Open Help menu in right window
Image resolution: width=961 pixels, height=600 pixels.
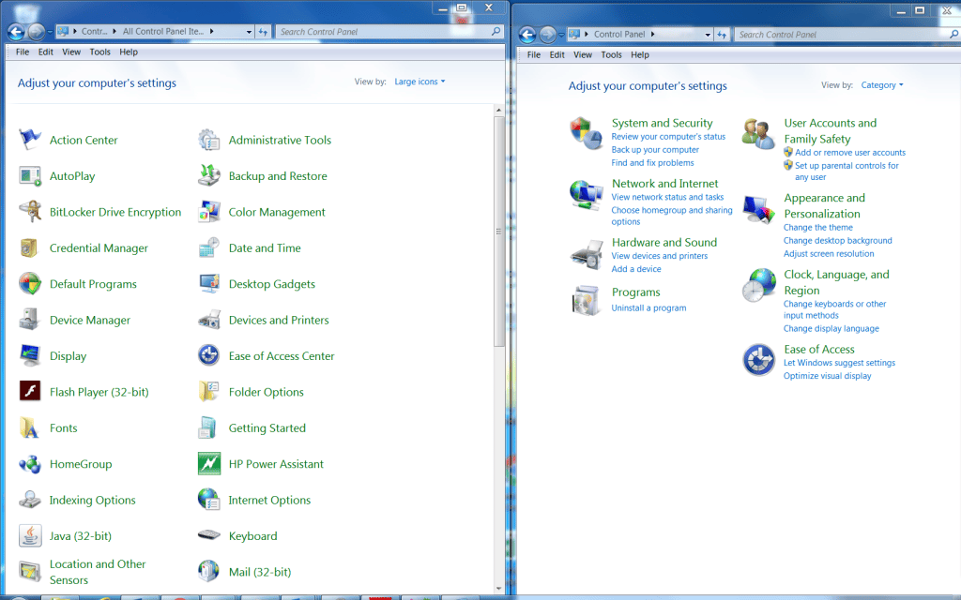click(640, 55)
